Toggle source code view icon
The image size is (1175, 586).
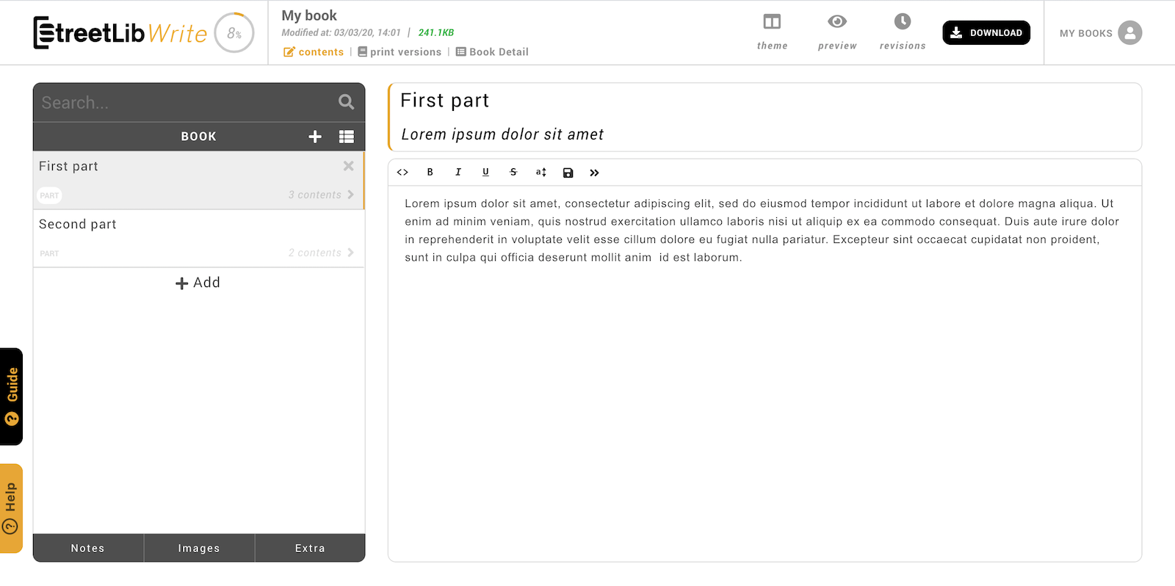[x=402, y=173]
